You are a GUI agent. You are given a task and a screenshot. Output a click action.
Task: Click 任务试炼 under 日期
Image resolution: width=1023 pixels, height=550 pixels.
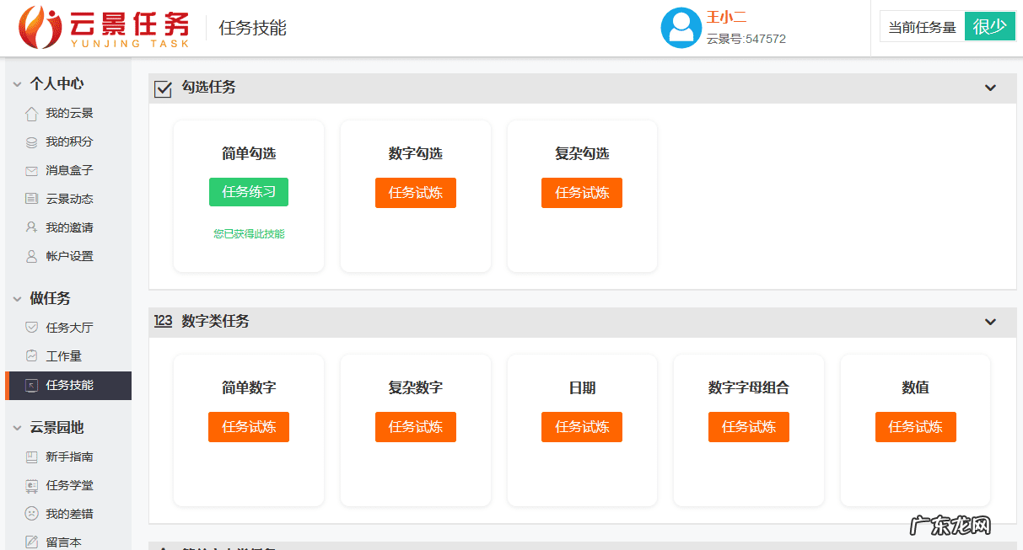click(581, 427)
